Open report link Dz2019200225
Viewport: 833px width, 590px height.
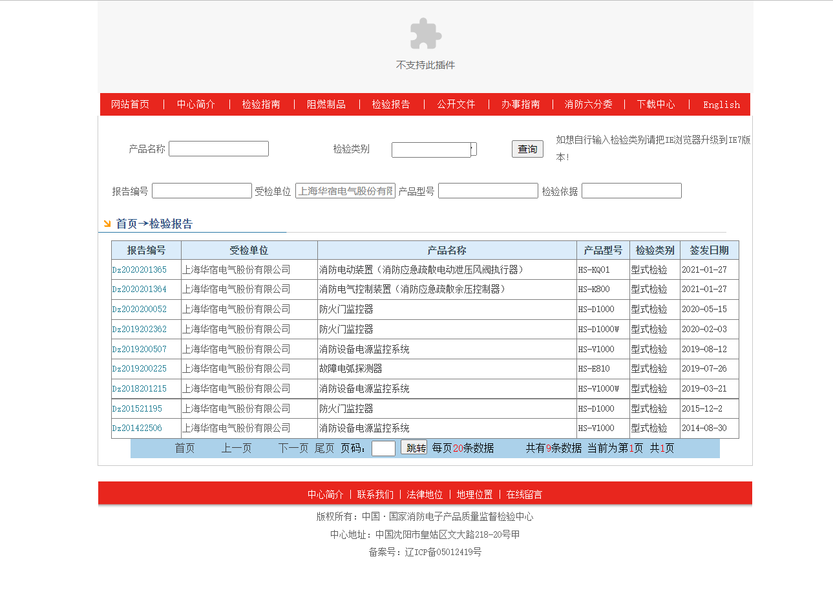coord(139,369)
